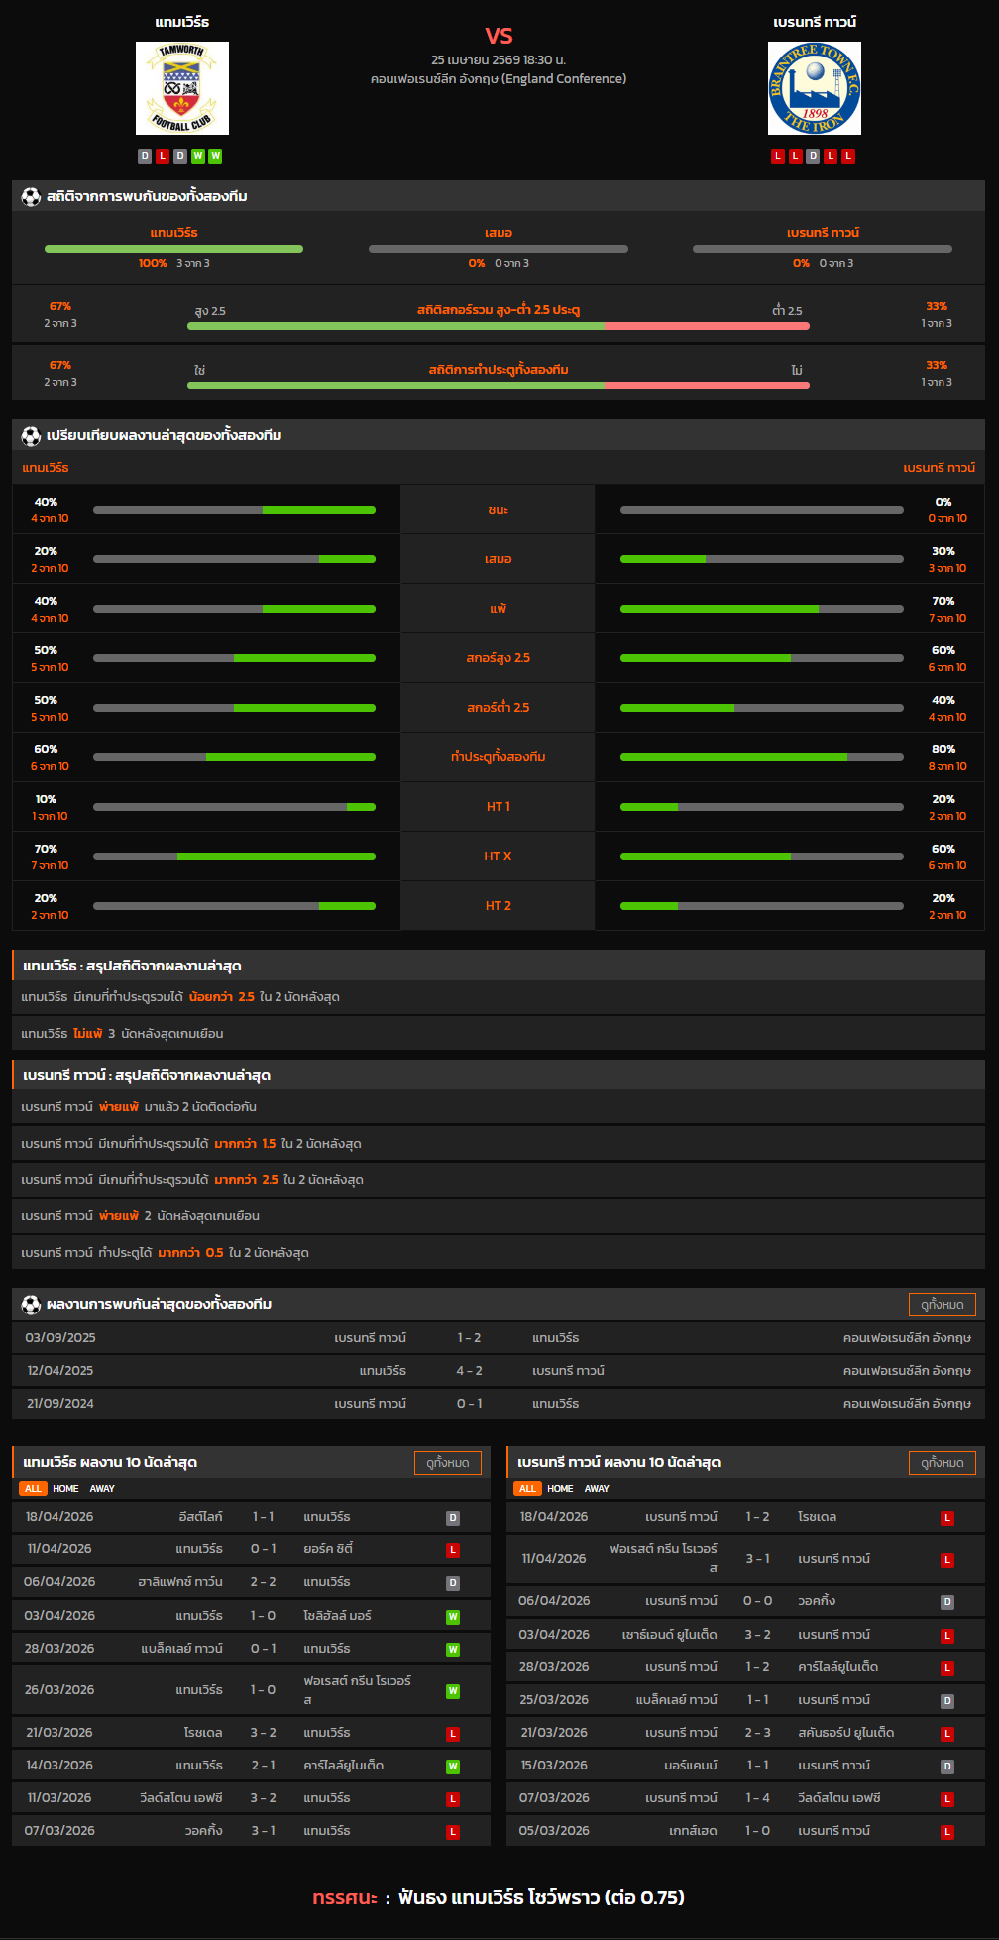Click soccer ball icon beside recent form comparison header
Screen dimensions: 999x1940
[x=31, y=436]
